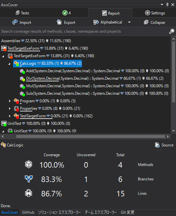
Task: Click the Import button
Action: coord(22,22)
